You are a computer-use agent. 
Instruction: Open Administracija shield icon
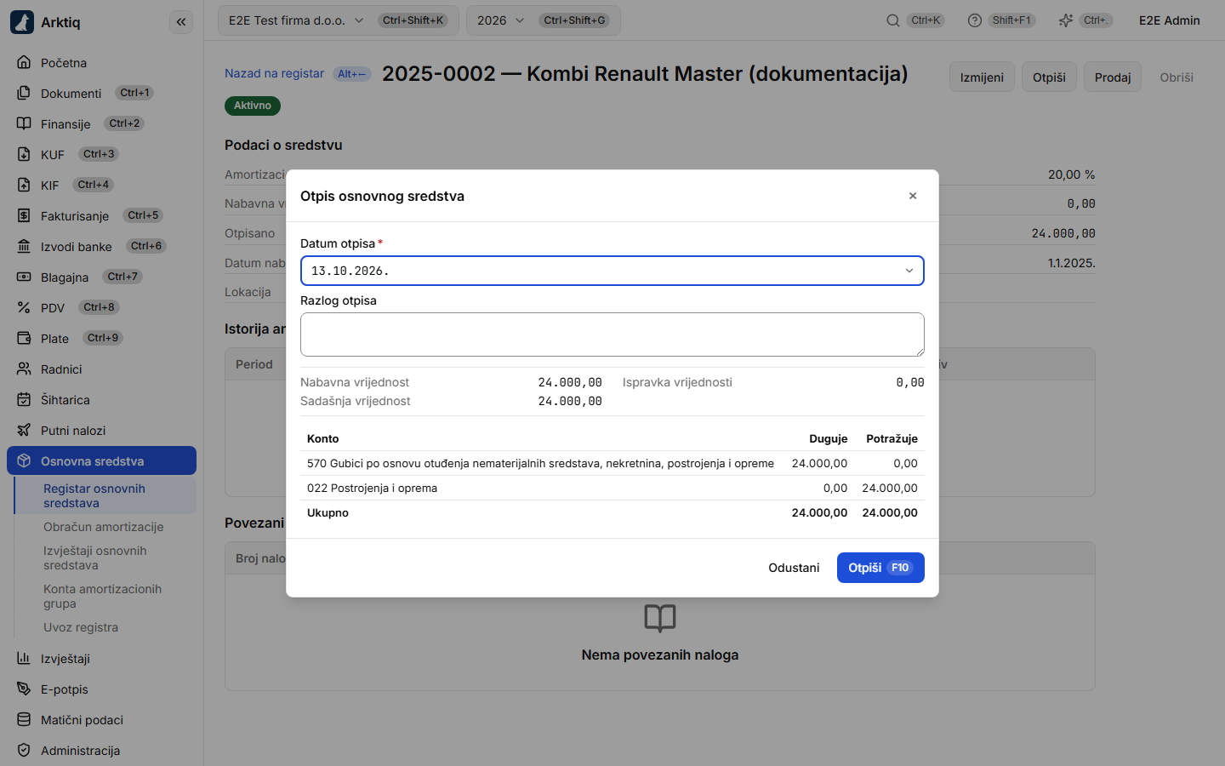pos(24,750)
